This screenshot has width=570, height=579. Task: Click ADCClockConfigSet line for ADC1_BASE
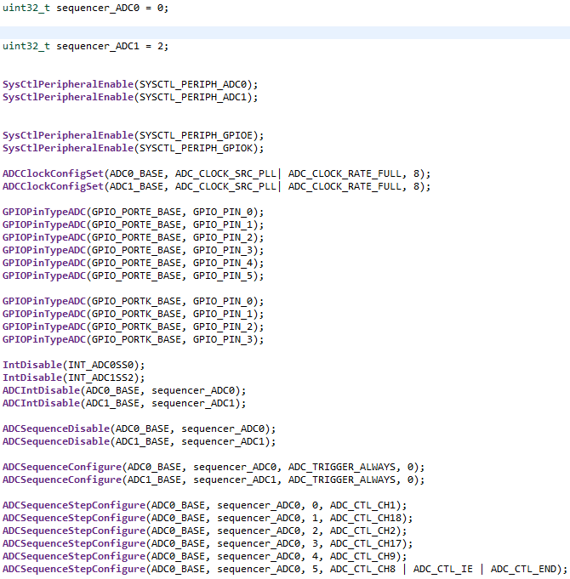216,186
